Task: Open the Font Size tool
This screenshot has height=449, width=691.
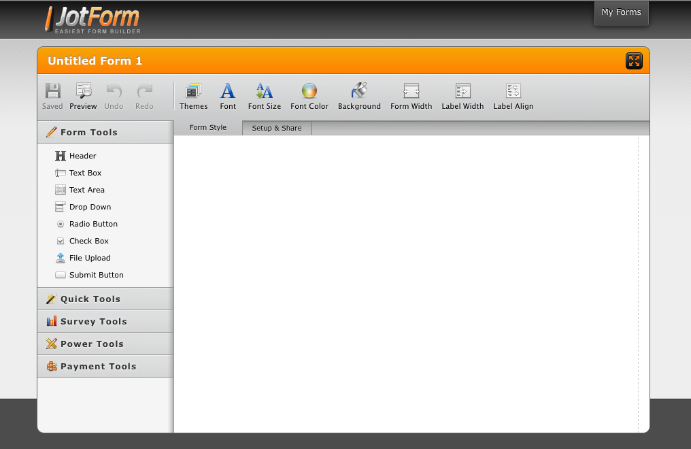Action: tap(264, 91)
